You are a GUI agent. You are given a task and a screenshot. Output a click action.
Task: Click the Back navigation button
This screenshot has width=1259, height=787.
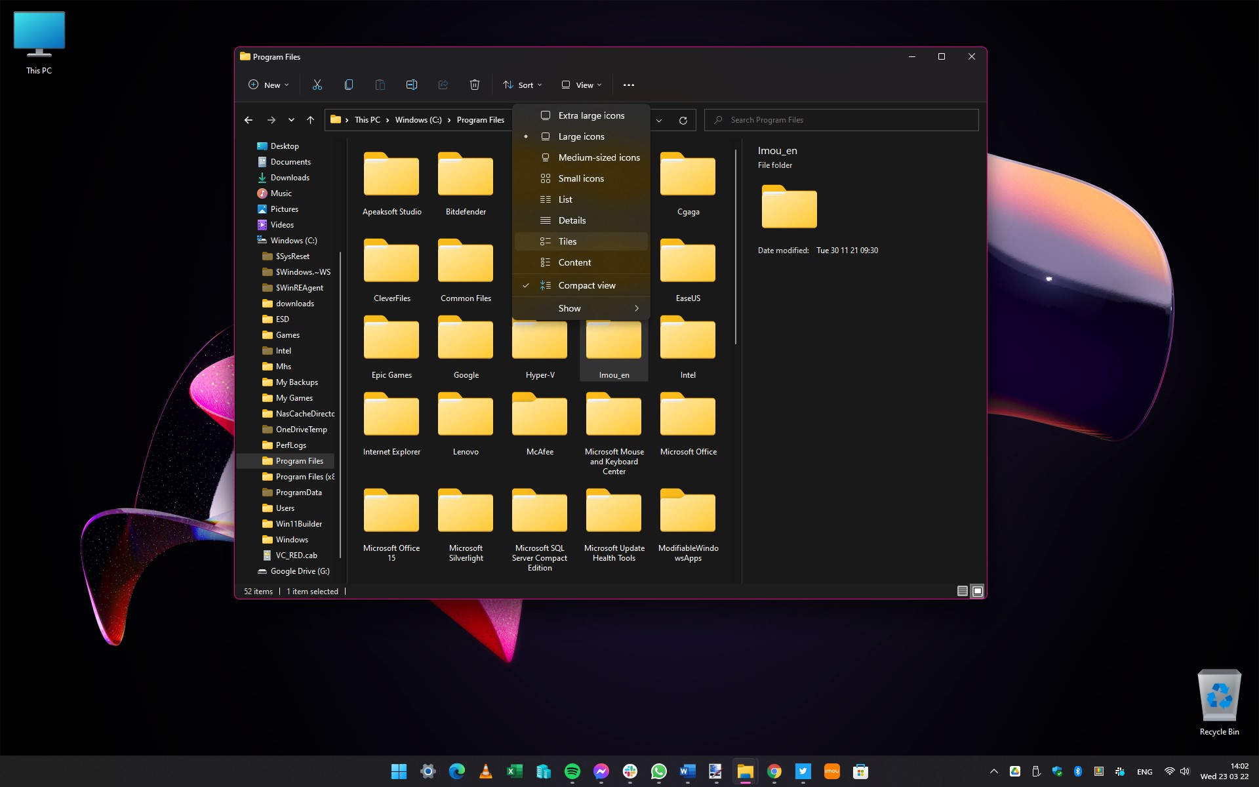[249, 119]
